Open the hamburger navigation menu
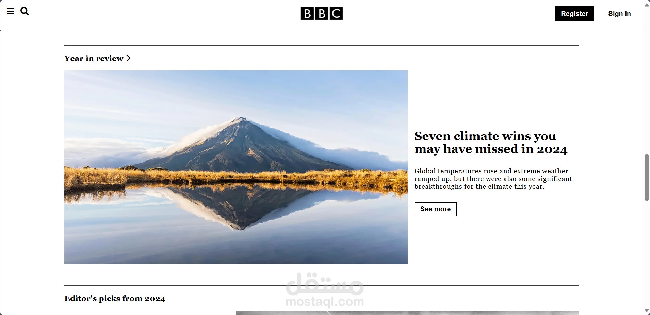 [11, 11]
